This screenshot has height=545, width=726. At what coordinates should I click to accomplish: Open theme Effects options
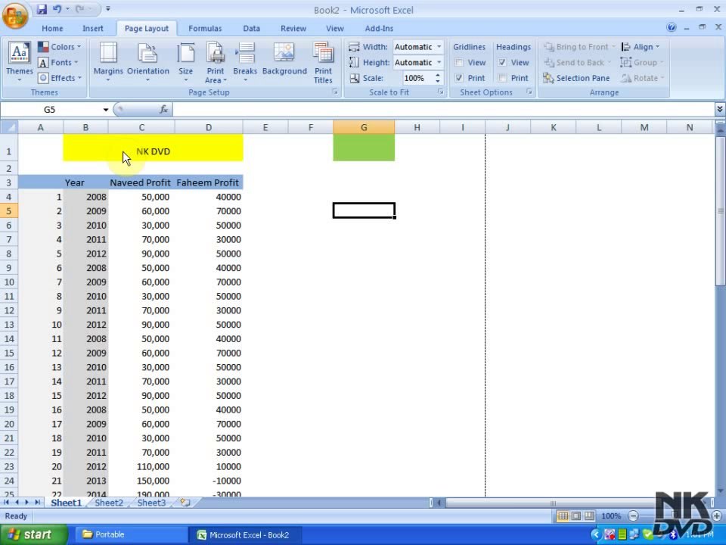coord(60,78)
